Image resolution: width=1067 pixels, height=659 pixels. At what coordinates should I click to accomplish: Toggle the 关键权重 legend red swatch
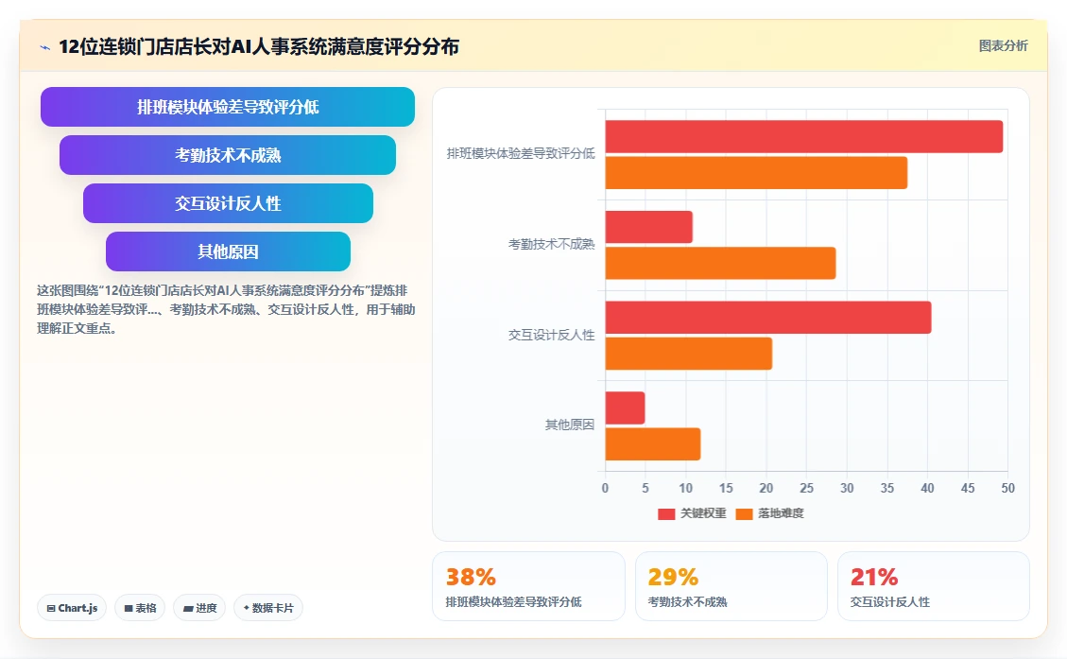[666, 514]
